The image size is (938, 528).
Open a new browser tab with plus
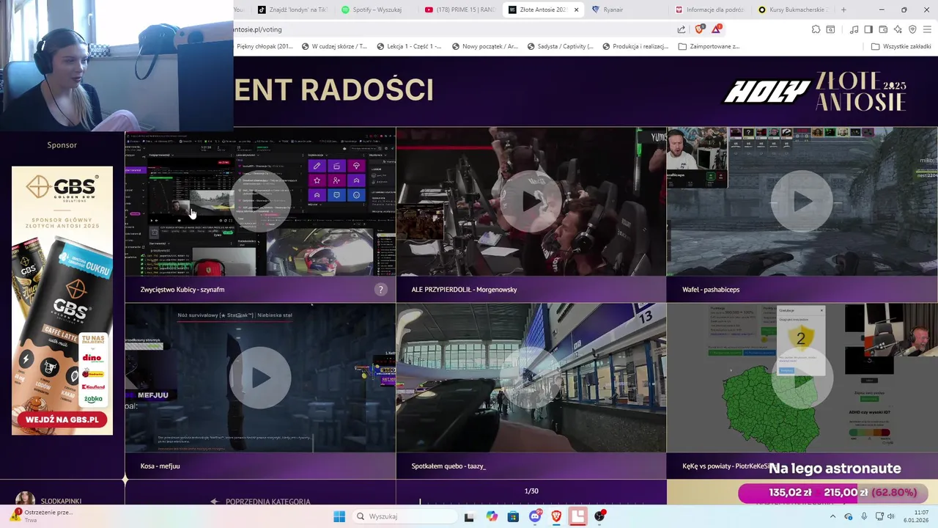pyautogui.click(x=843, y=10)
